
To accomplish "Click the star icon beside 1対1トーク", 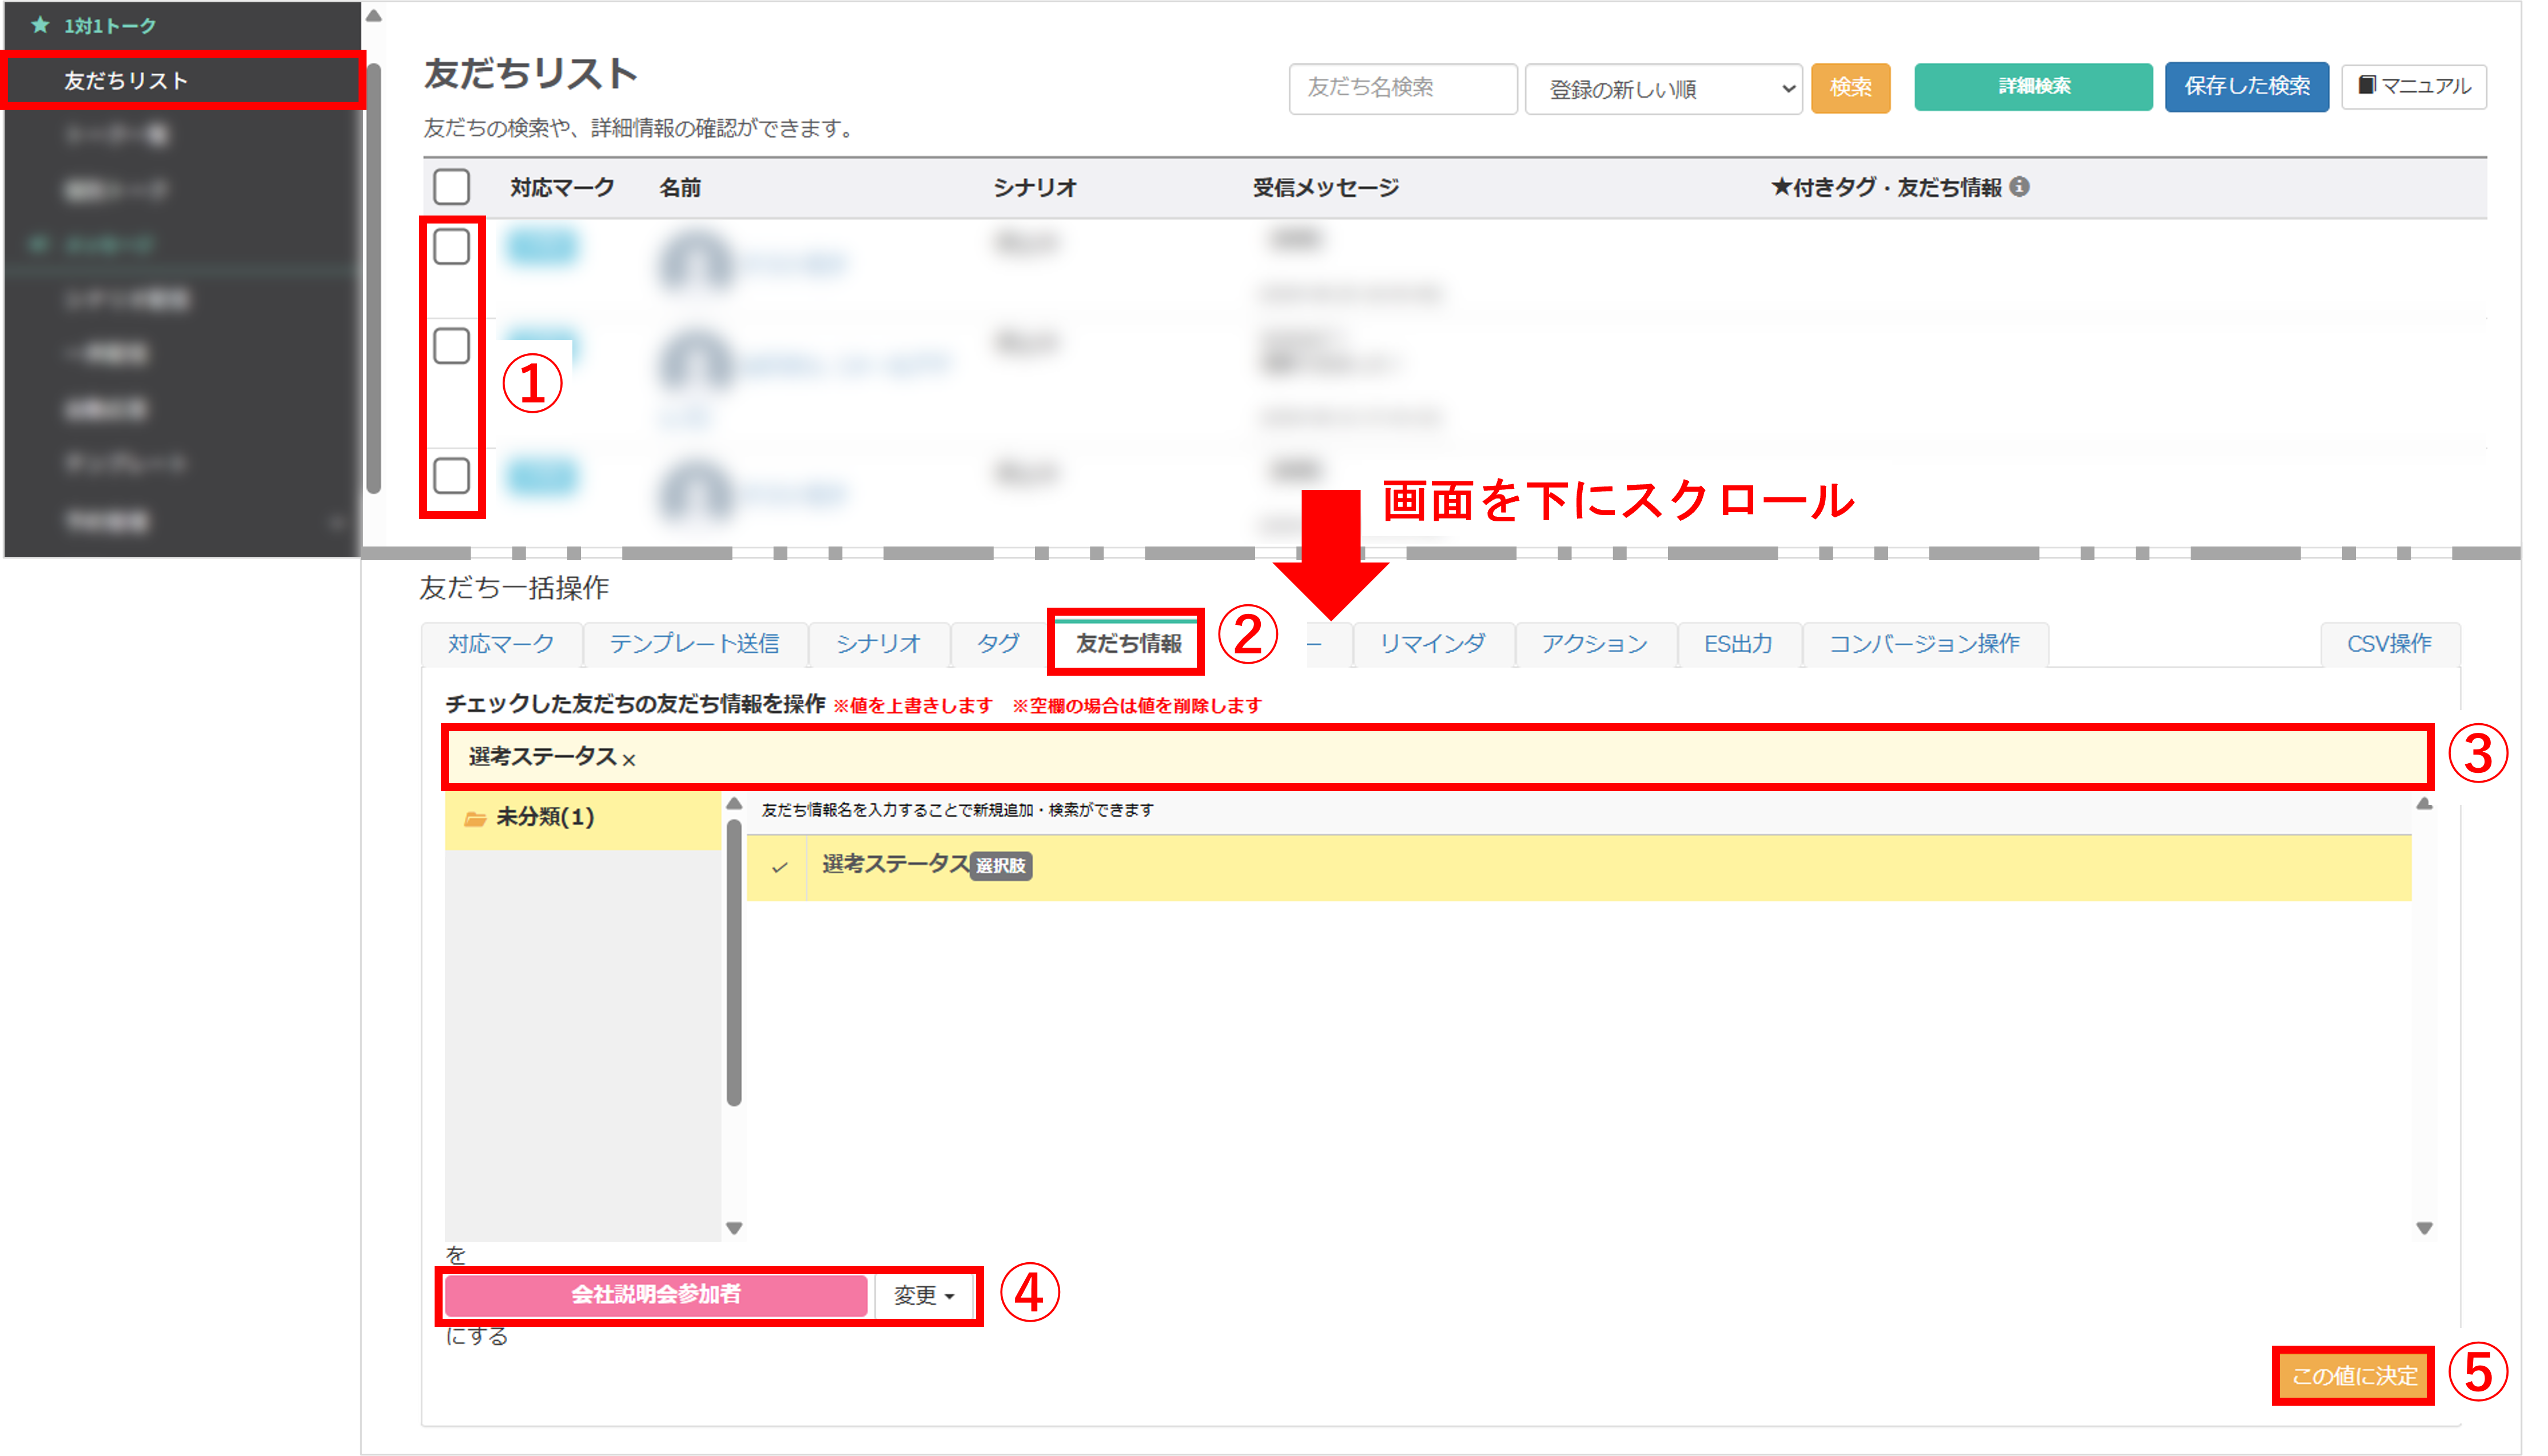I will pos(40,26).
